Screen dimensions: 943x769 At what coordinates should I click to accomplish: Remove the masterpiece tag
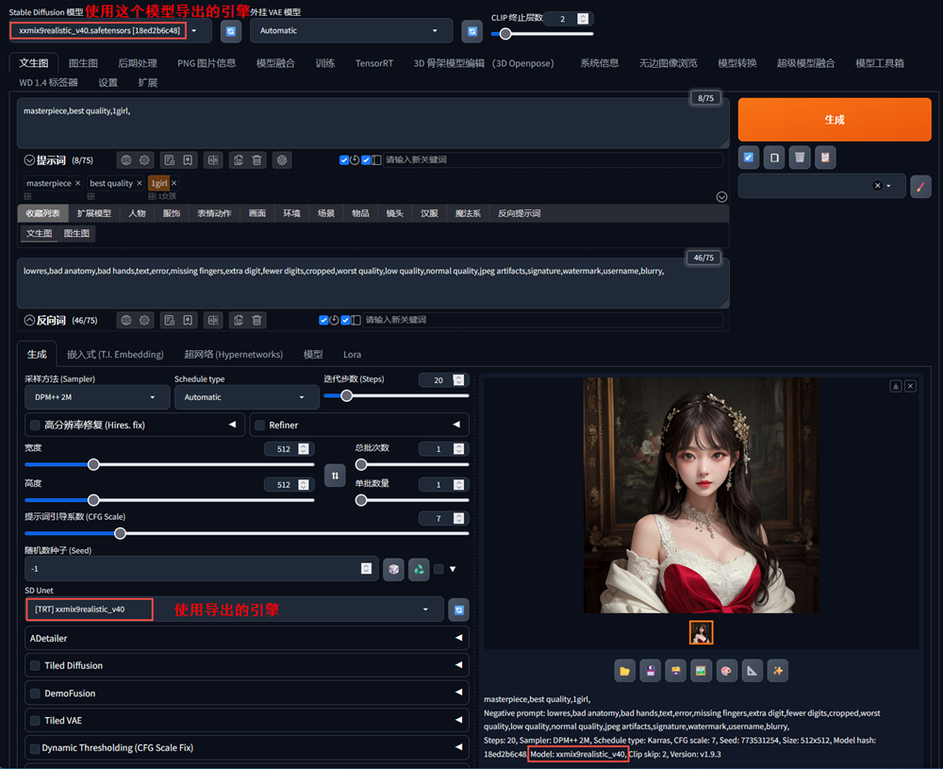[77, 183]
